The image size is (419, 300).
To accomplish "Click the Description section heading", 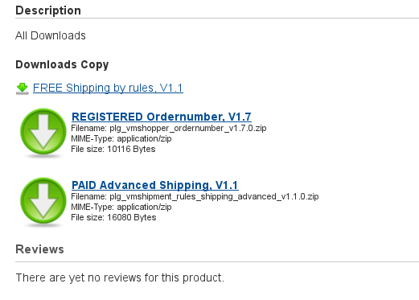I will click(48, 10).
